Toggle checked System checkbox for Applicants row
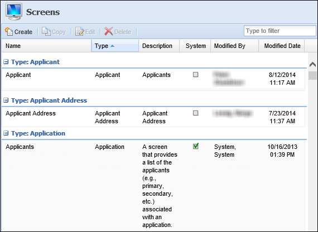This screenshot has width=318, height=232. [196, 146]
